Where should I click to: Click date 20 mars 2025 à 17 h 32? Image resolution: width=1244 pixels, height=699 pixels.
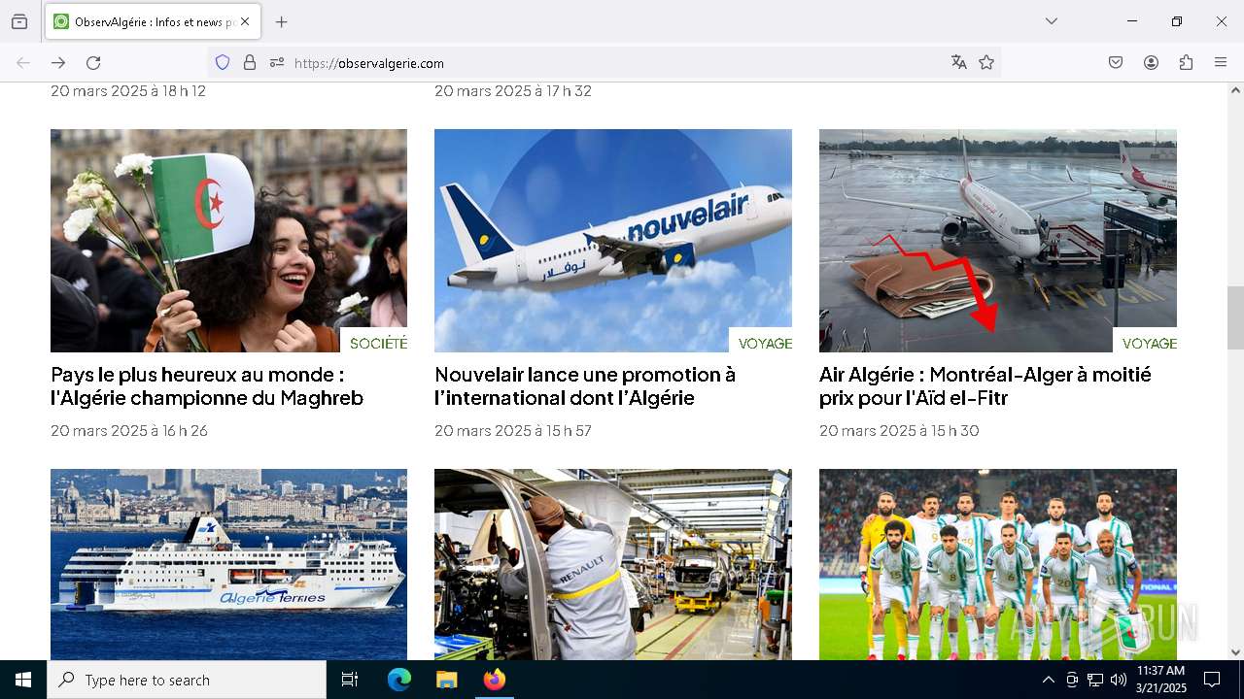pyautogui.click(x=513, y=90)
